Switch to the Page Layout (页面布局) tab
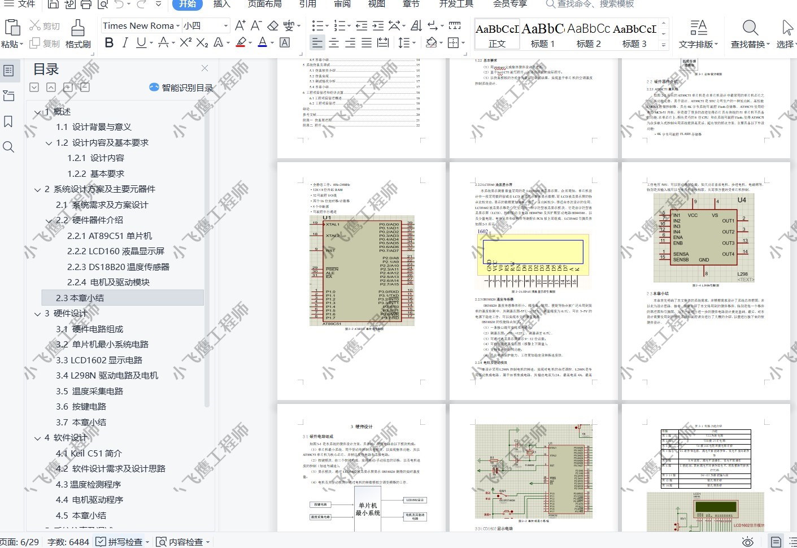The width and height of the screenshot is (797, 548). coord(265,4)
